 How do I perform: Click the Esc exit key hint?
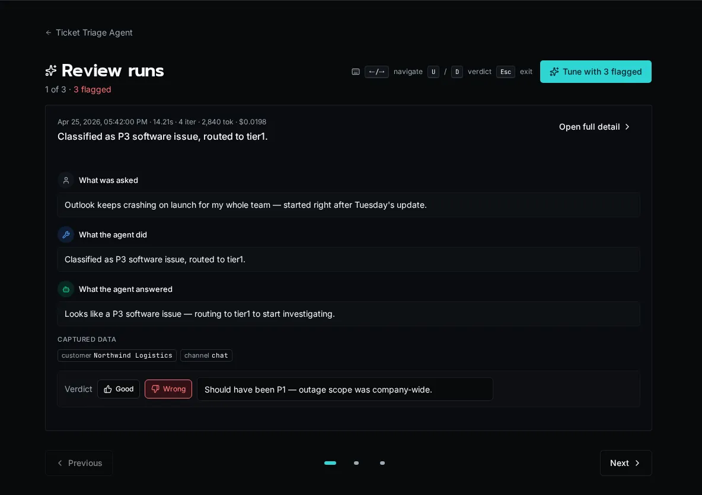click(x=506, y=72)
